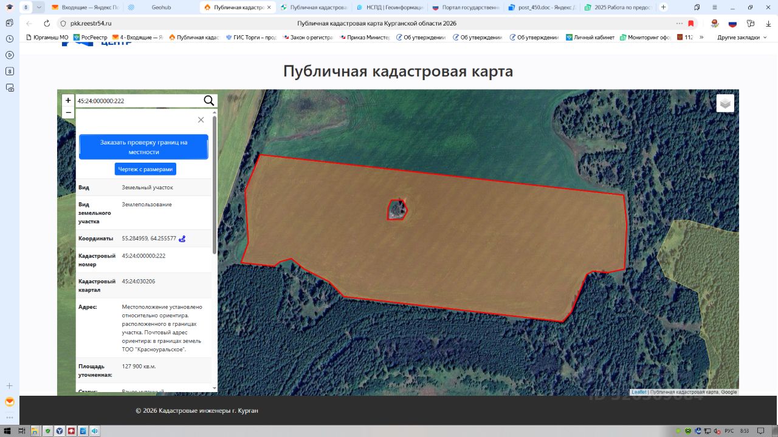
Task: Switch to Входящие — Яндекс Почта tab
Action: (x=84, y=7)
